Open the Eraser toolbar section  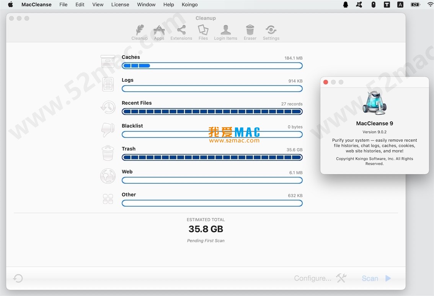click(x=250, y=32)
